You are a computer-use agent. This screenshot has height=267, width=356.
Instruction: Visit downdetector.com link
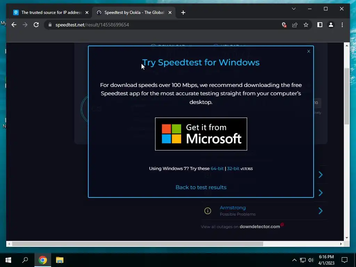coord(260,227)
